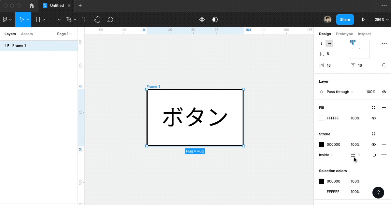Select the Pen tool
The image size is (391, 205).
point(69,19)
